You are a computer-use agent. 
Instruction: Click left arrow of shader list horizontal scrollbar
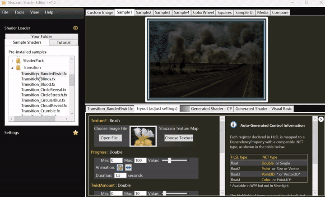tap(12, 119)
